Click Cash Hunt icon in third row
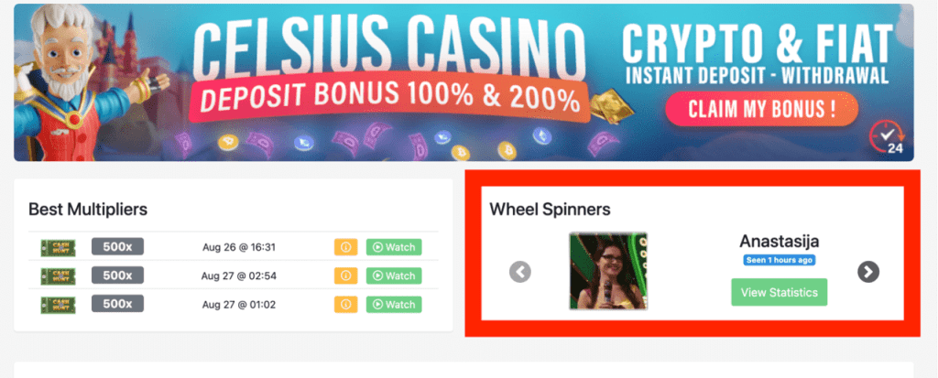The height and width of the screenshot is (378, 938). (58, 305)
